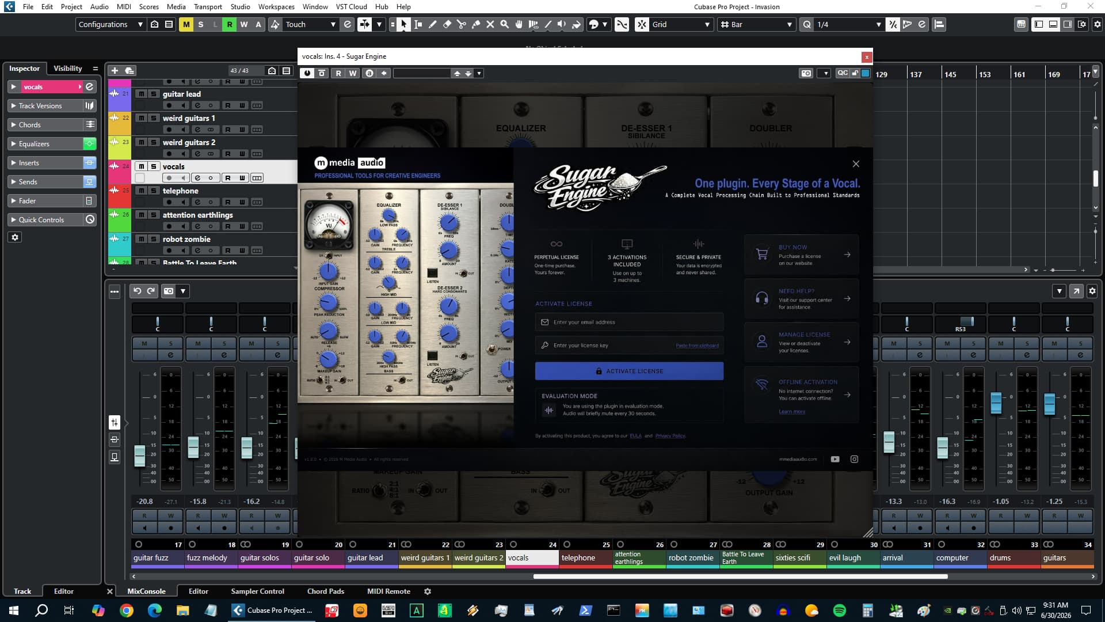Open Google Chrome from the taskbar
Screen dimensions: 1105x622
coord(127,610)
